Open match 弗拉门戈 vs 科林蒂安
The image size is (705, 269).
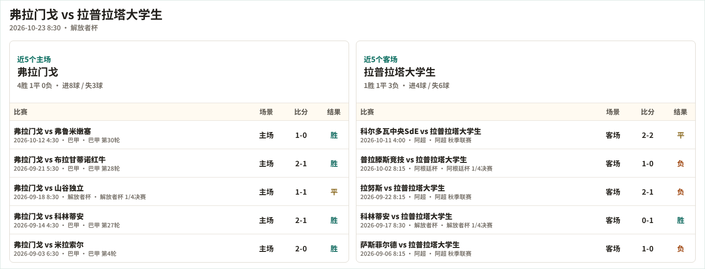tap(48, 216)
